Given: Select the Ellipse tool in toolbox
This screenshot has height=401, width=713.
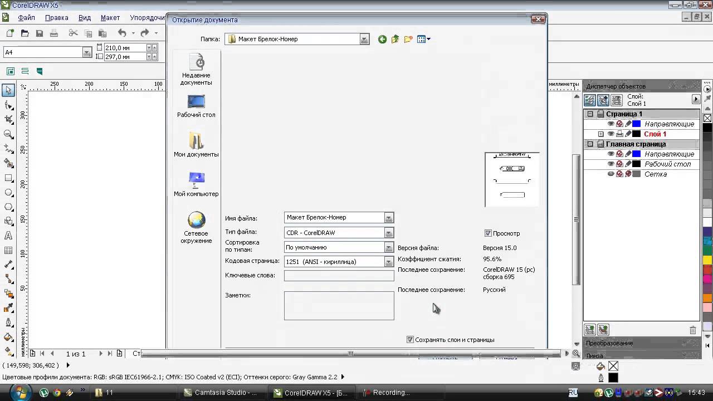Looking at the screenshot, I should coord(8,193).
